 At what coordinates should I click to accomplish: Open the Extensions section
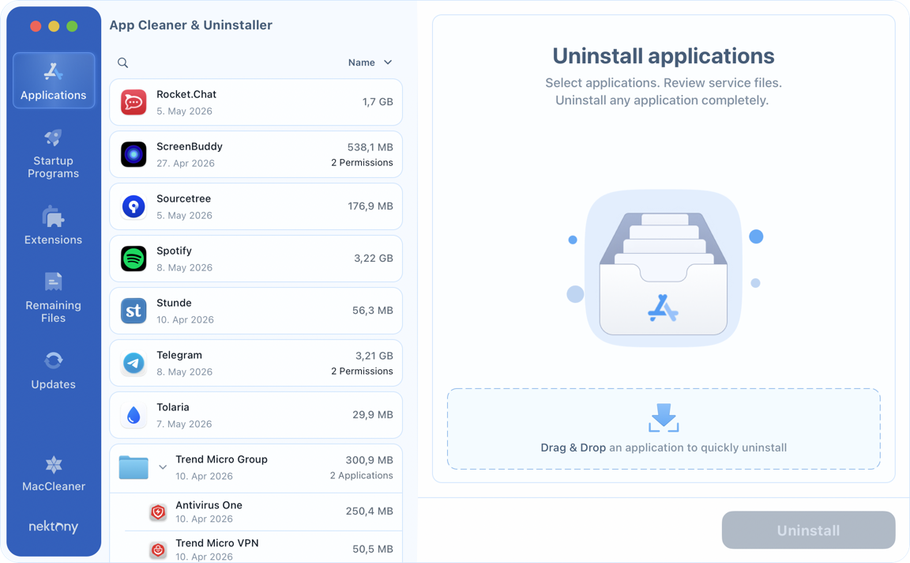click(54, 226)
